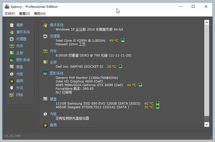Open the 音频 heading link in main panel
This screenshot has width=215, height=142.
point(53,125)
